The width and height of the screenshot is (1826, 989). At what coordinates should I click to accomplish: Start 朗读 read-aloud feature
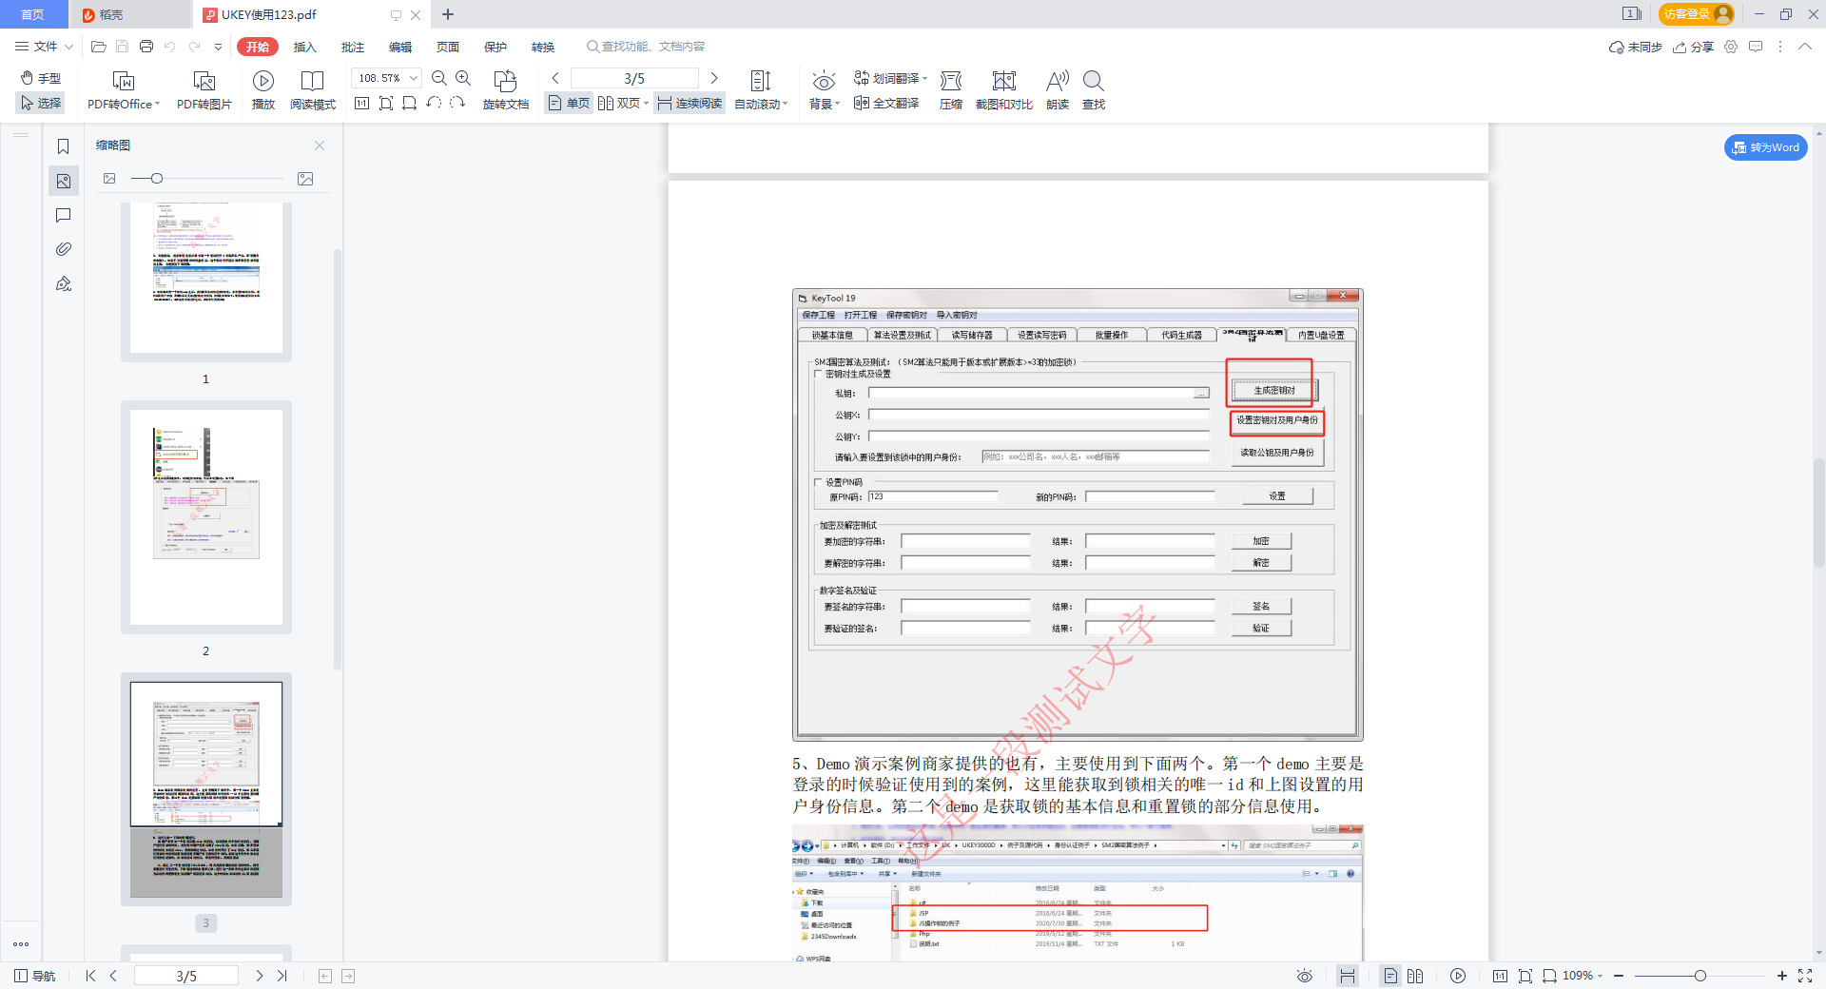(1056, 89)
